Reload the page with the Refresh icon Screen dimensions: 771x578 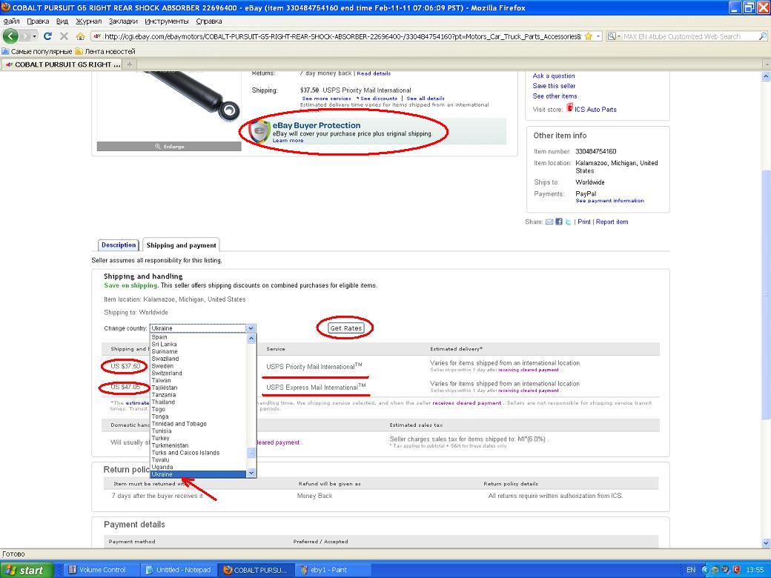click(x=47, y=36)
